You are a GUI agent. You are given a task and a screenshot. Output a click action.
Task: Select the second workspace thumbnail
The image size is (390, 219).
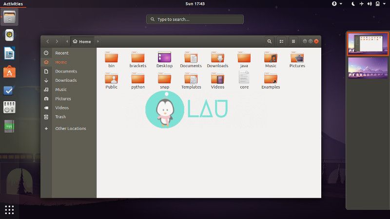(368, 68)
